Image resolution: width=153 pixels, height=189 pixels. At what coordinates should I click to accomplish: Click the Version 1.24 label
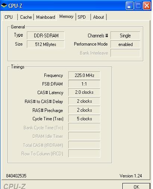click(x=131, y=176)
